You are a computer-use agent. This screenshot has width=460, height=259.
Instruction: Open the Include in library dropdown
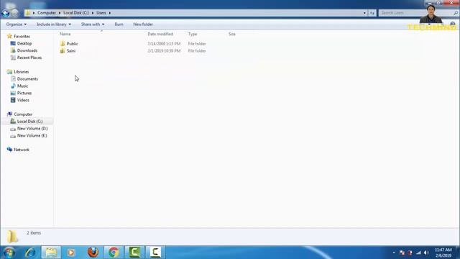(54, 24)
